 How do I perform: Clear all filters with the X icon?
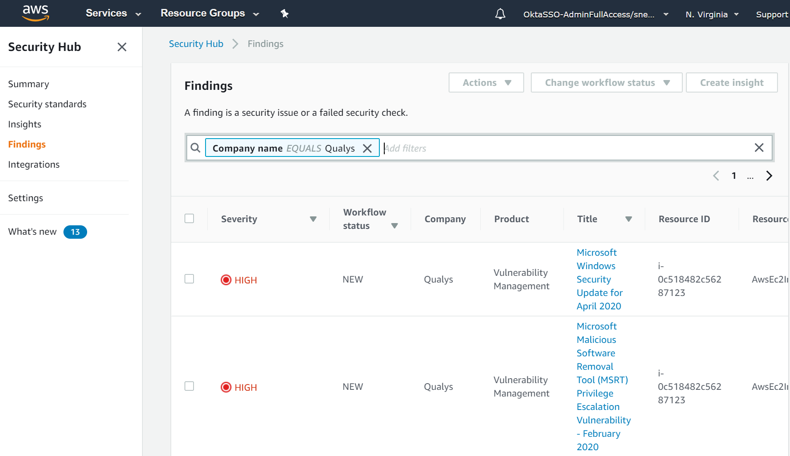coord(759,148)
